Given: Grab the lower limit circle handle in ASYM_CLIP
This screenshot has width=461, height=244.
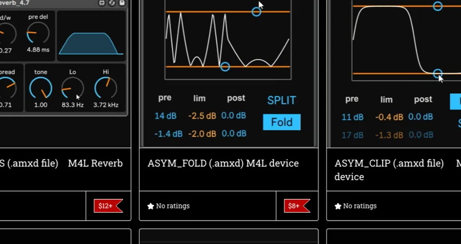Looking at the screenshot, I should [438, 74].
